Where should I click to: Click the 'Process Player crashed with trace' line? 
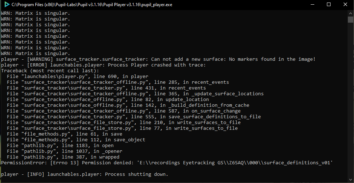(x=104, y=65)
